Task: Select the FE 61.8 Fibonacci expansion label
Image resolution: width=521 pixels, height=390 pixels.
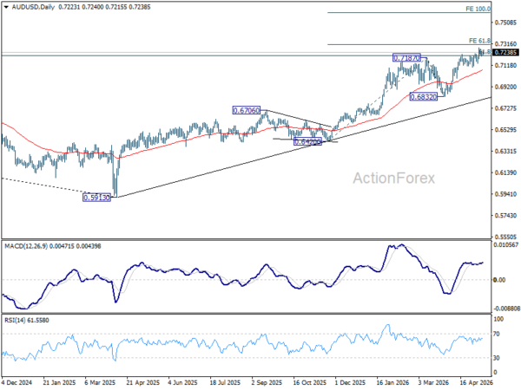Action: [x=479, y=41]
